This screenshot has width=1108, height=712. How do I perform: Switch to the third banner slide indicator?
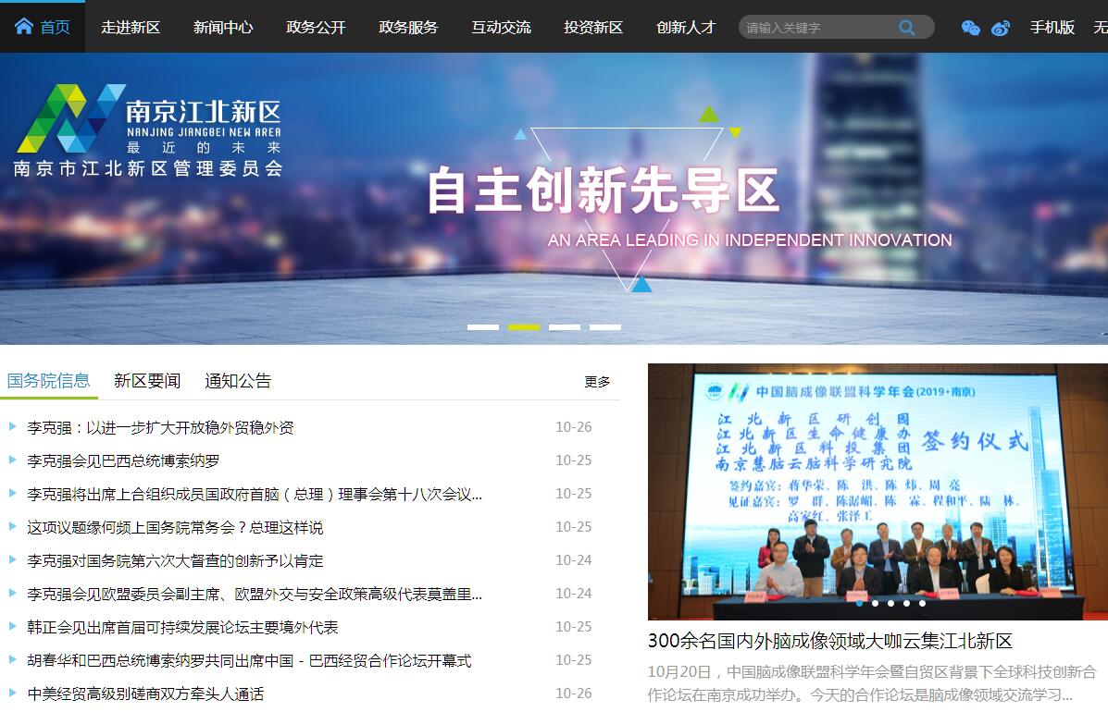[564, 327]
